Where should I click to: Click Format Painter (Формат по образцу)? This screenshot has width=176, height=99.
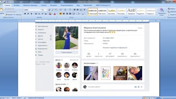(13, 15)
